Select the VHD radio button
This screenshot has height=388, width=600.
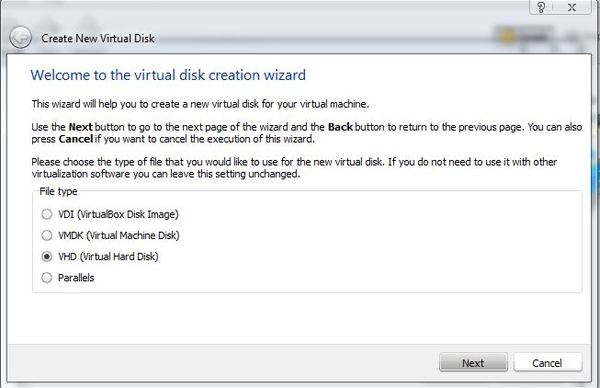point(47,257)
